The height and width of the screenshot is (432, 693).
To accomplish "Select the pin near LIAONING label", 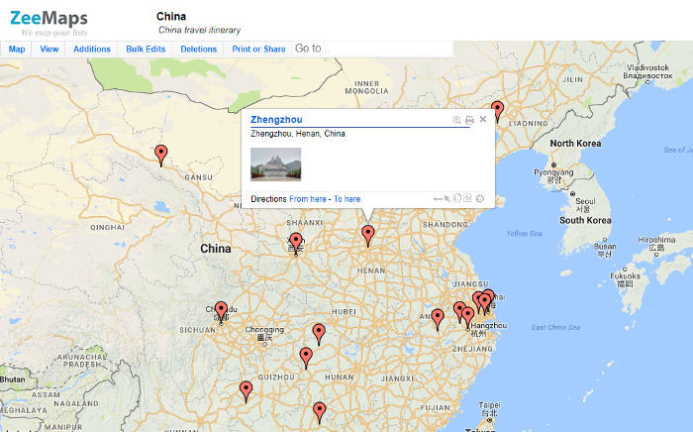I will [x=498, y=111].
